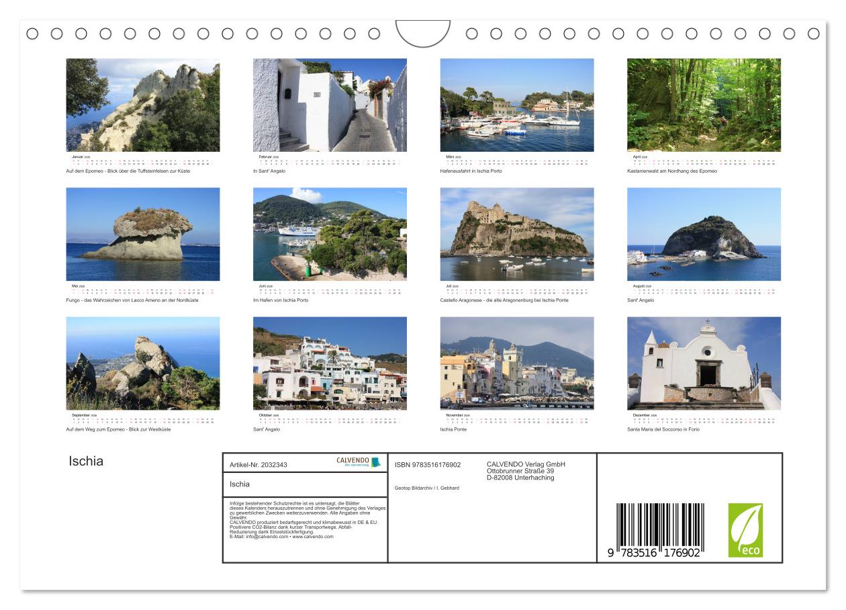
Task: Click the calendar hanger notch at the top
Action: click(x=423, y=34)
